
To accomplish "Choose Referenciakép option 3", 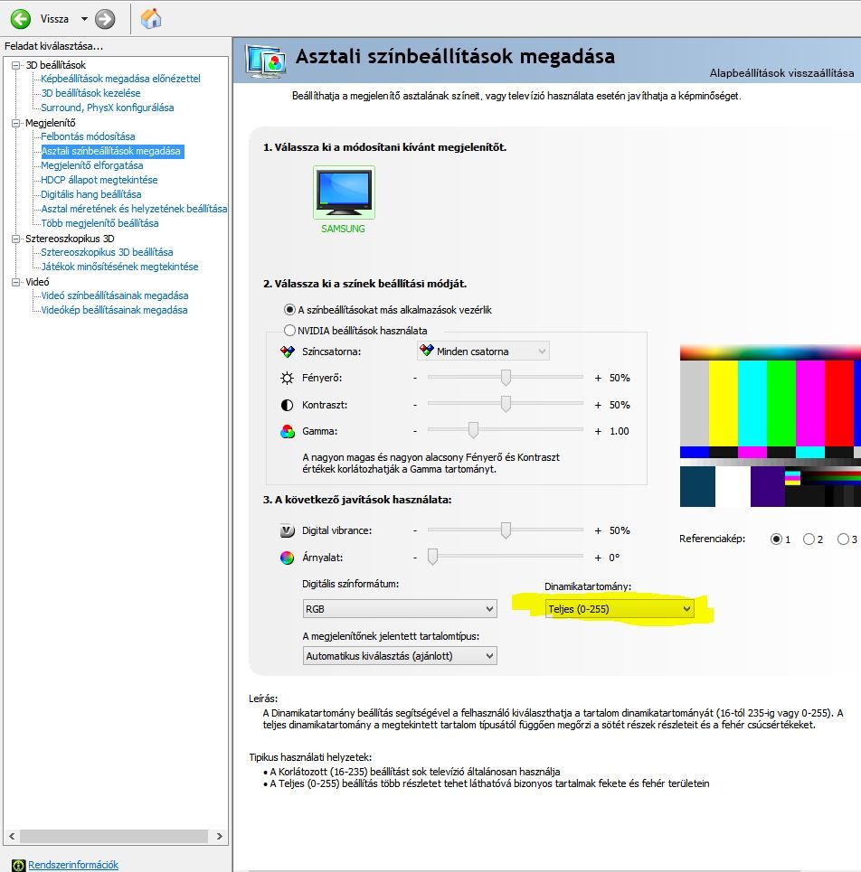I will tap(843, 539).
